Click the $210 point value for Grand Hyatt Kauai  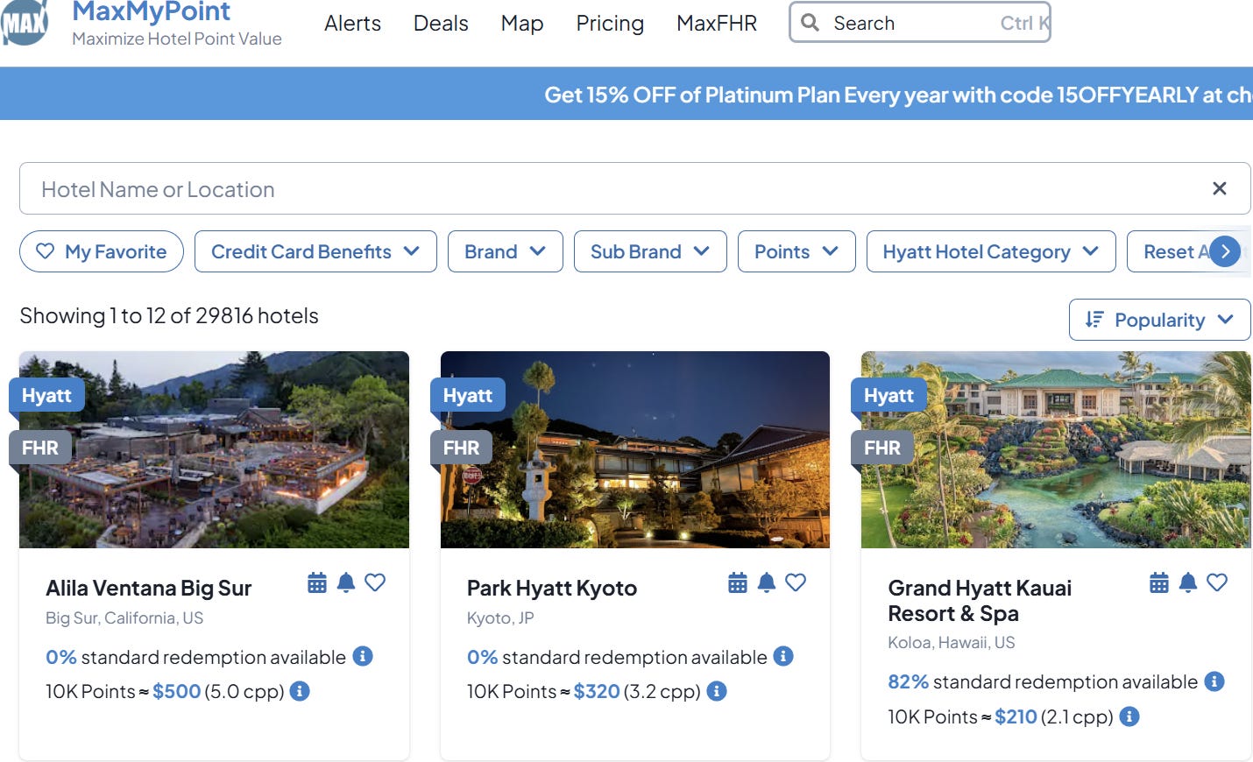click(x=1016, y=716)
